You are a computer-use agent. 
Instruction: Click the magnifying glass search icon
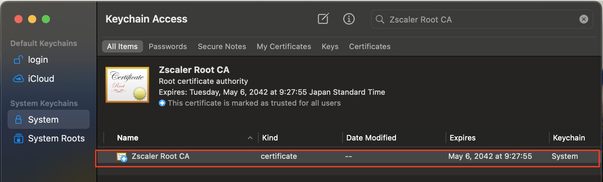[380, 19]
